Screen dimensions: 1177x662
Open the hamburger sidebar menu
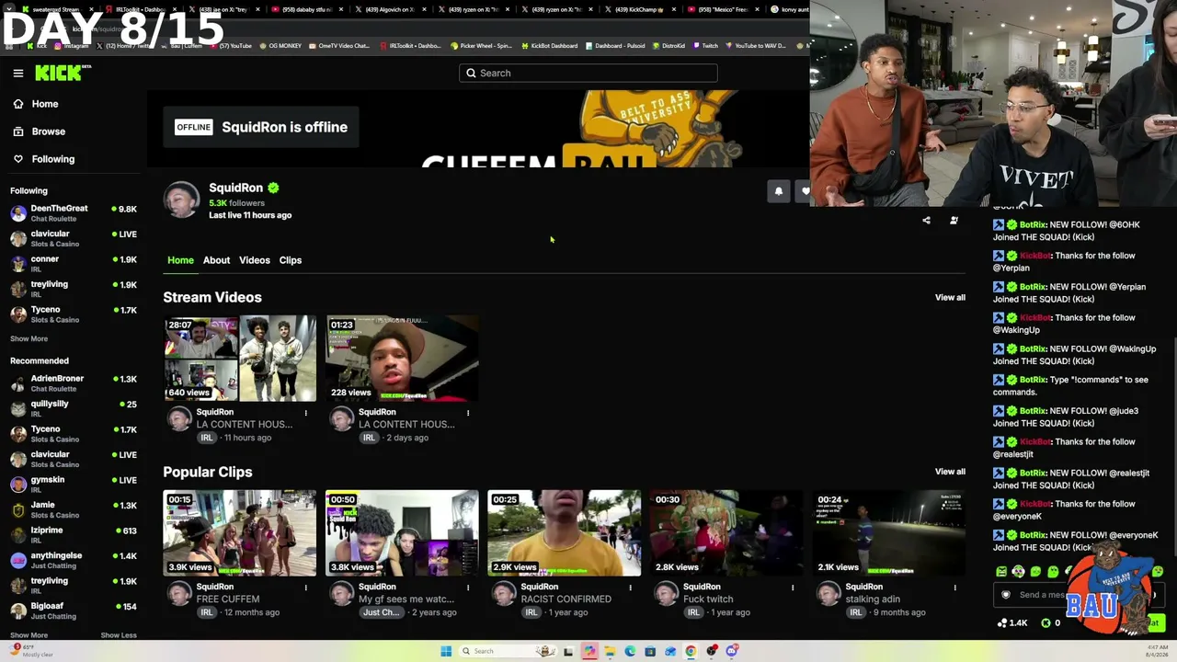tap(18, 73)
